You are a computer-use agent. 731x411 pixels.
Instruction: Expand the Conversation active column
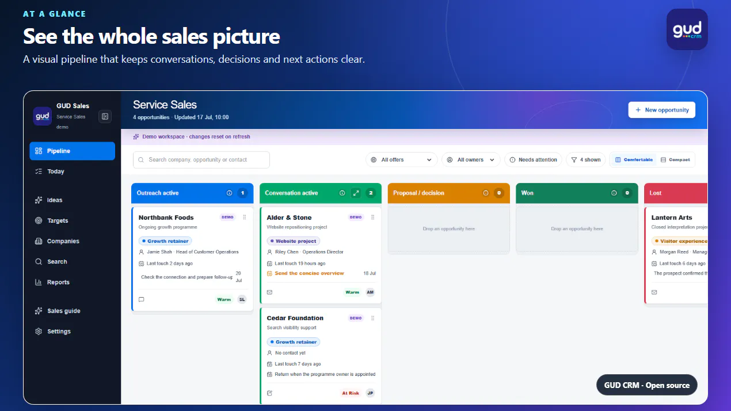click(x=356, y=193)
